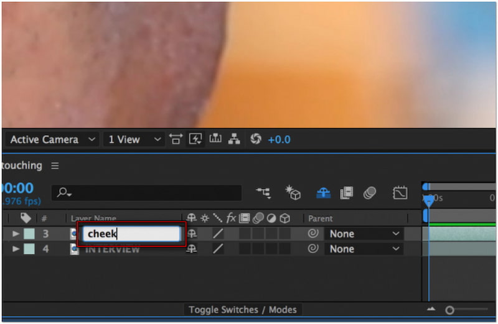The height and width of the screenshot is (324, 498).
Task: Click the Fast Previews icon in viewer bar
Action: coord(195,139)
